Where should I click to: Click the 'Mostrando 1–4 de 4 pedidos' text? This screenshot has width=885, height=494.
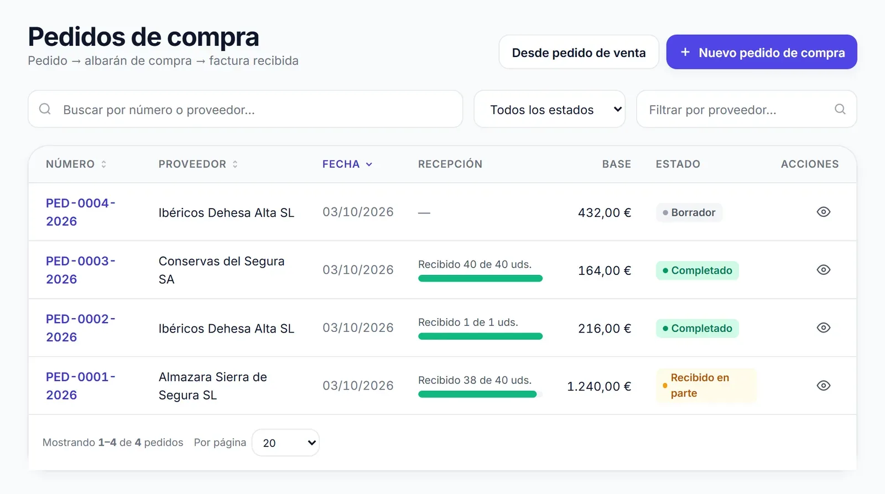pyautogui.click(x=113, y=443)
